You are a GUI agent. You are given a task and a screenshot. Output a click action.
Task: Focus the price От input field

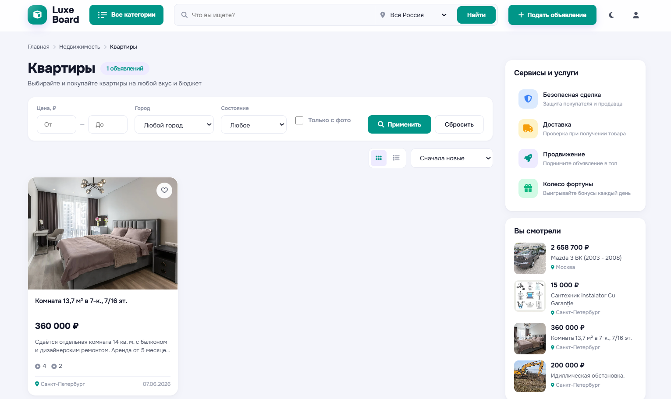[x=57, y=124]
